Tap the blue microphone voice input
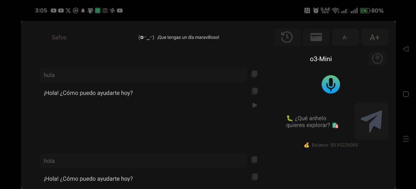The image size is (416, 189). 331,84
